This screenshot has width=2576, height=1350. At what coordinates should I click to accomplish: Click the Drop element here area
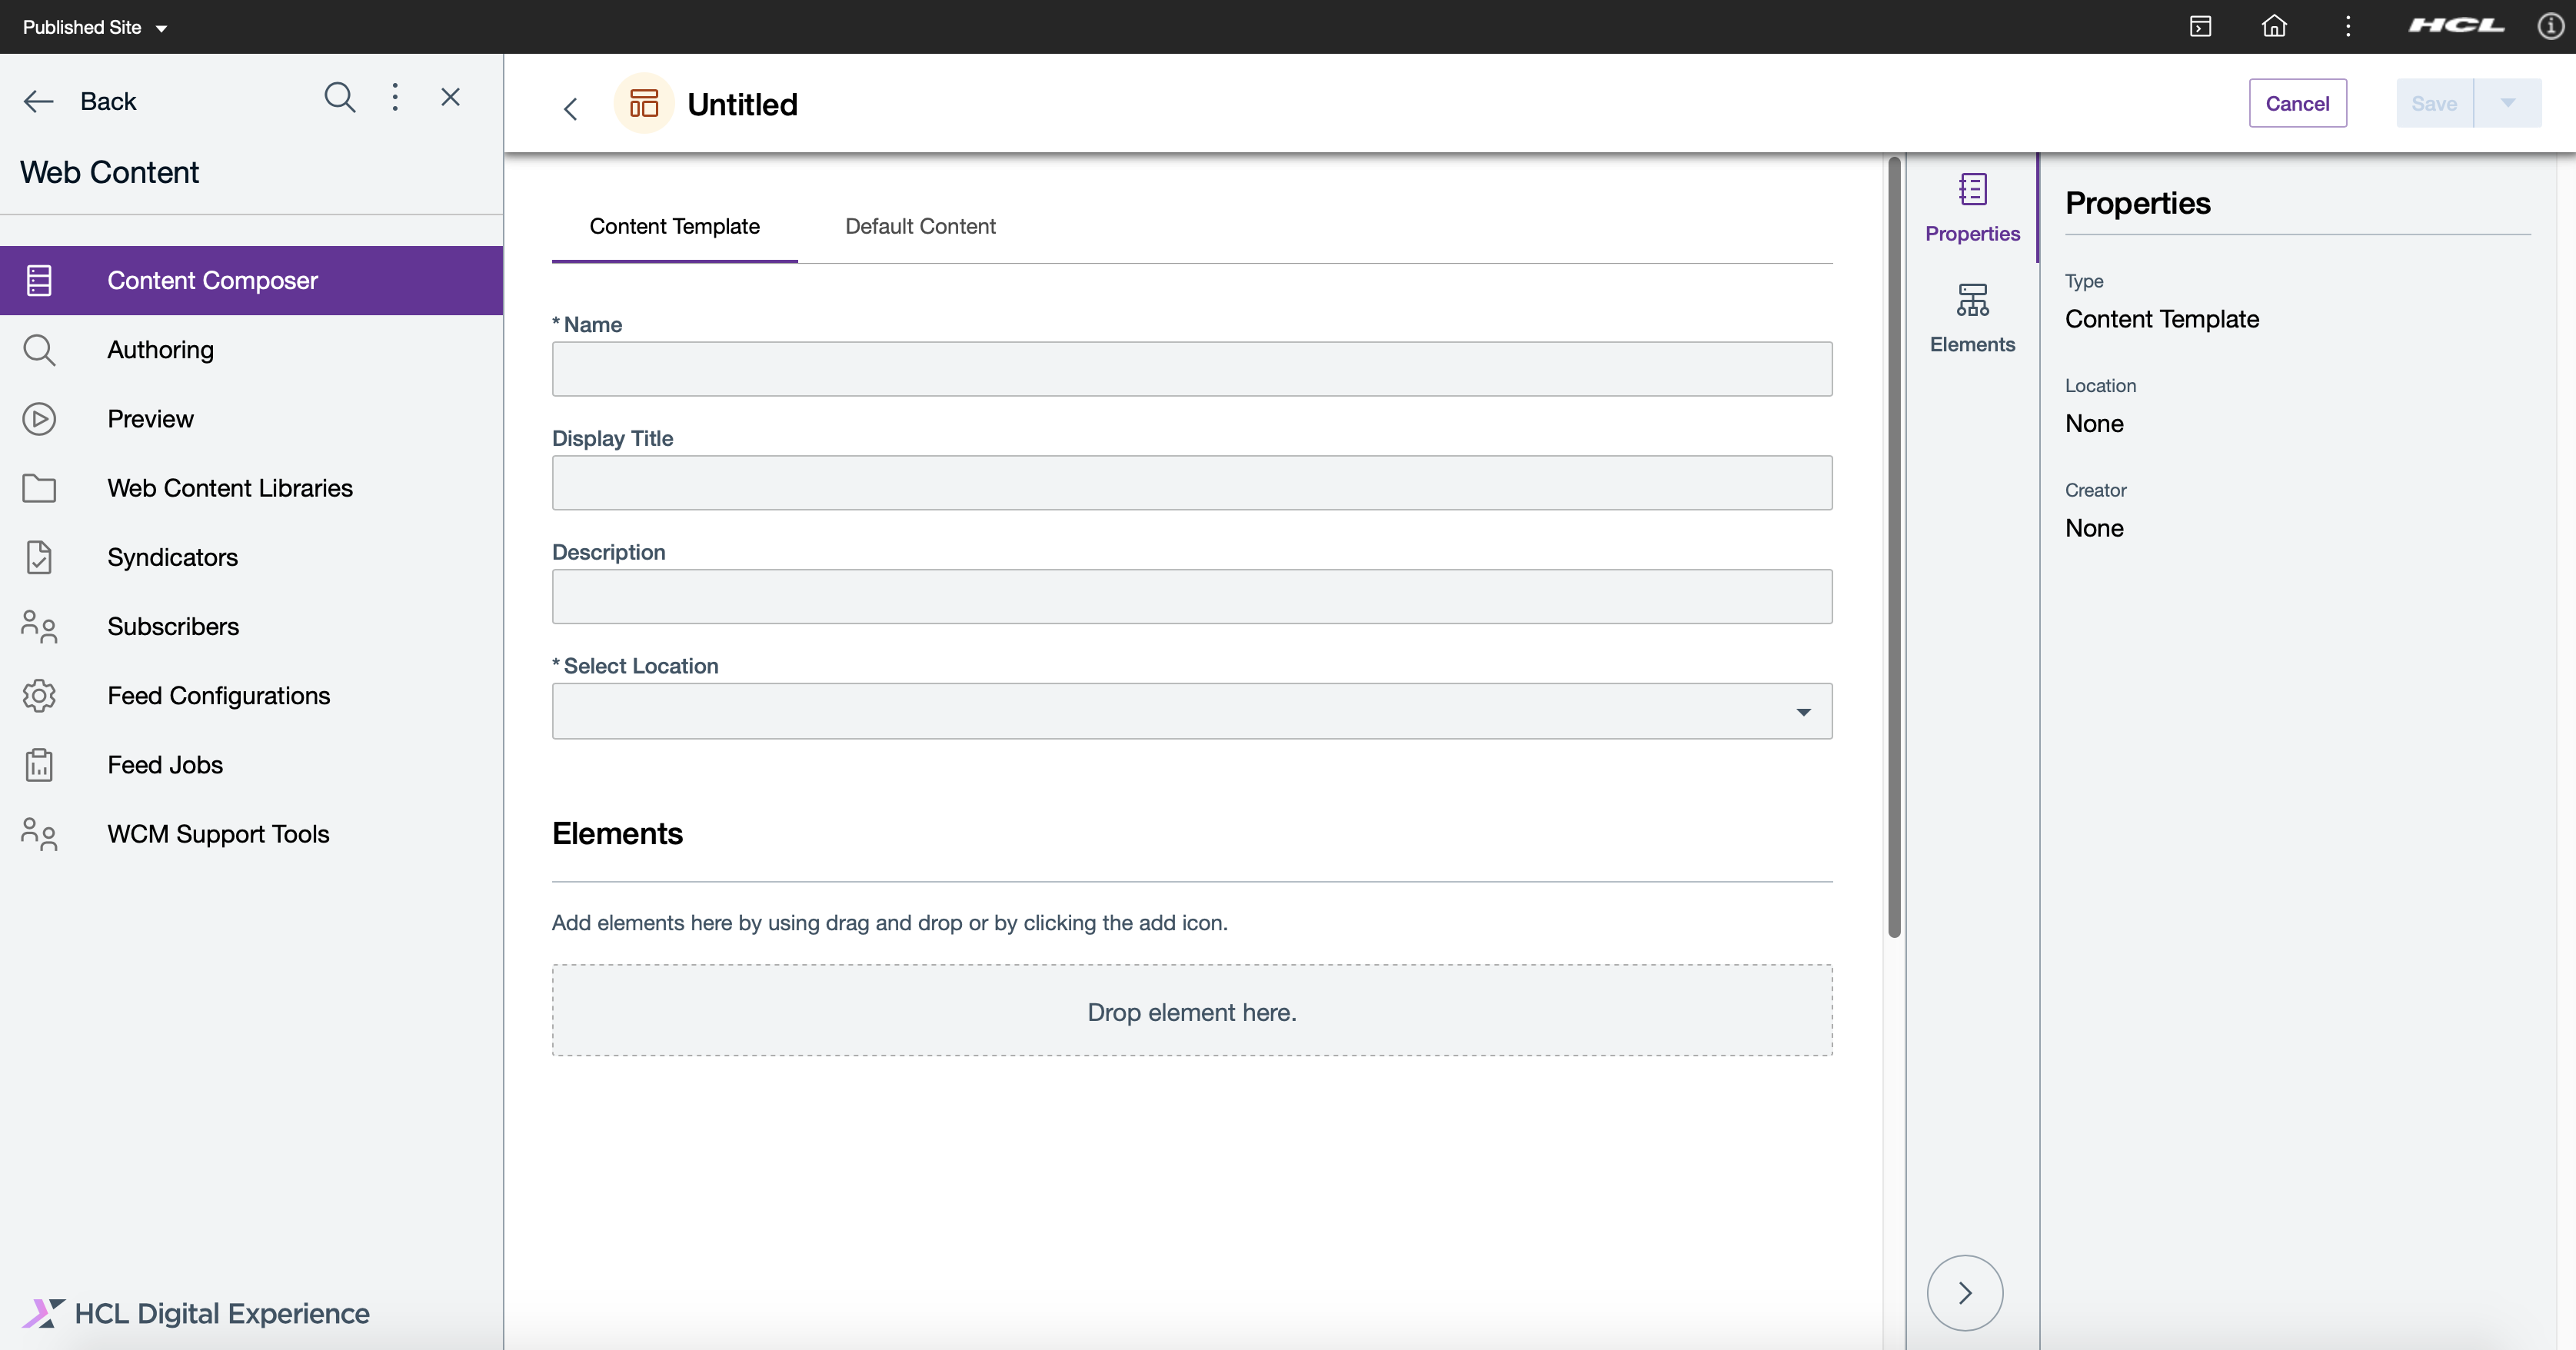coord(1192,1011)
